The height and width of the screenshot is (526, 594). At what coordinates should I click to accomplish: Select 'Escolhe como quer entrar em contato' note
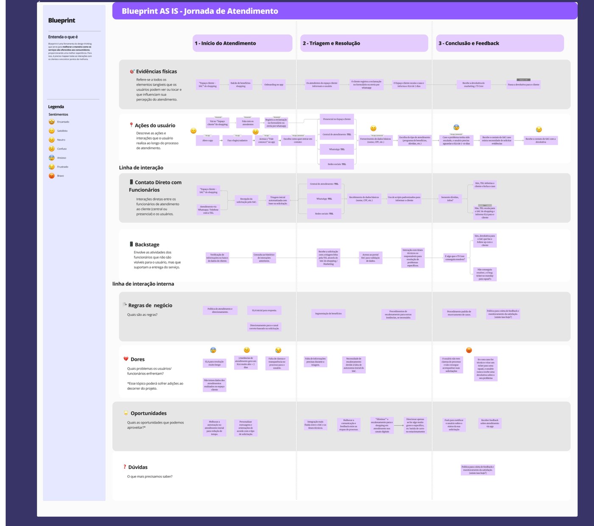[298, 140]
